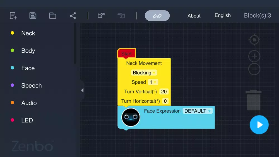Open the Audio block category

click(29, 103)
